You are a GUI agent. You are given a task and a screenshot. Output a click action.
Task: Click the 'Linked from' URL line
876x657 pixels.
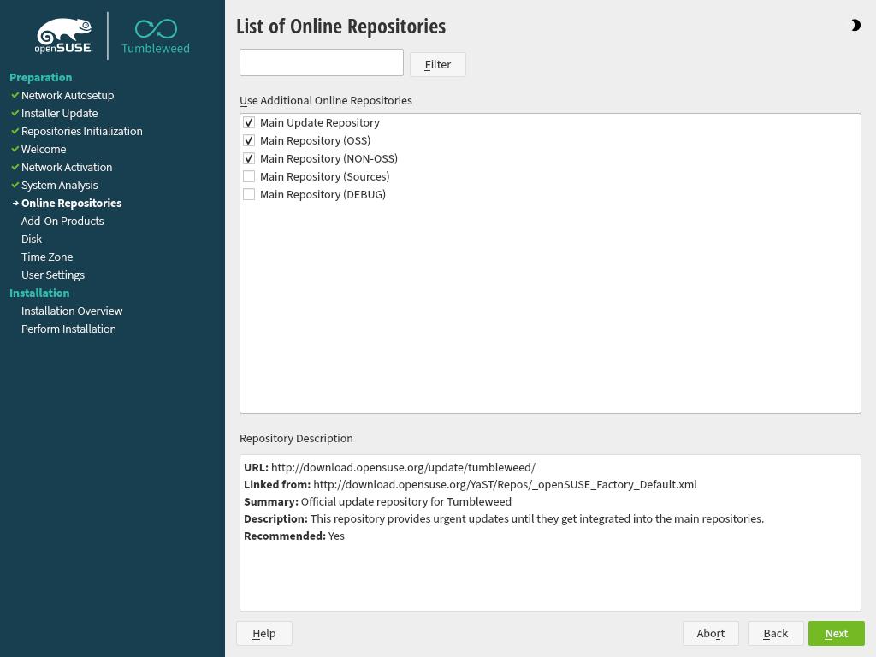(x=471, y=484)
